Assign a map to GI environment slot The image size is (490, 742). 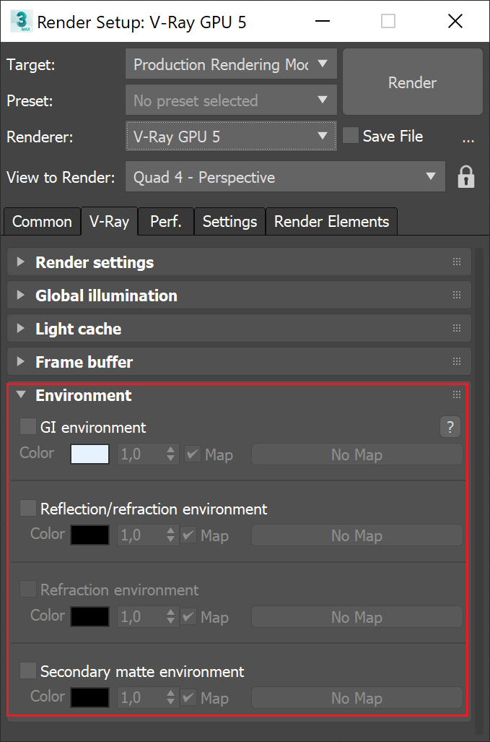[x=356, y=454]
